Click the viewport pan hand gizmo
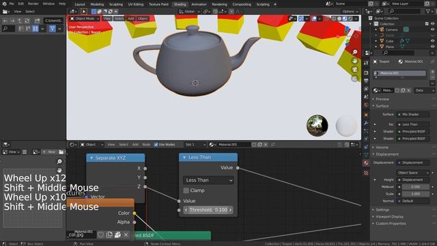 tap(354, 61)
